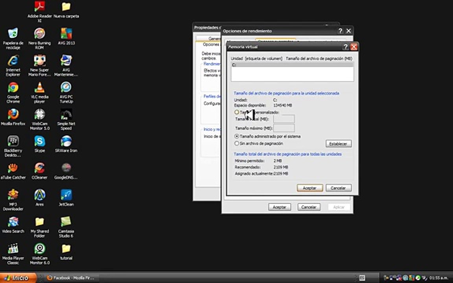The height and width of the screenshot is (283, 453).
Task: Launch Skype desktop icon
Action: (x=40, y=141)
